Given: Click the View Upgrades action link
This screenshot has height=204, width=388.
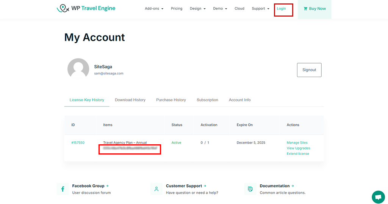Looking at the screenshot, I should click(x=298, y=148).
